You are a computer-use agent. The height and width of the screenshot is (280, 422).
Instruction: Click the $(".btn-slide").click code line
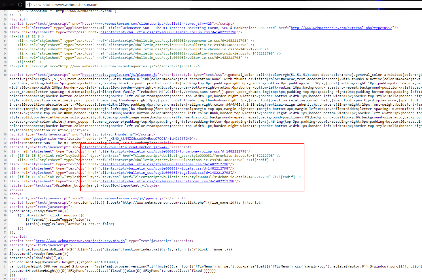51,215
